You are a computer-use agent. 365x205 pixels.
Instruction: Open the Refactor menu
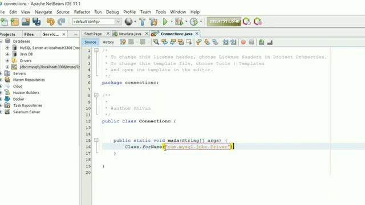pyautogui.click(x=82, y=12)
